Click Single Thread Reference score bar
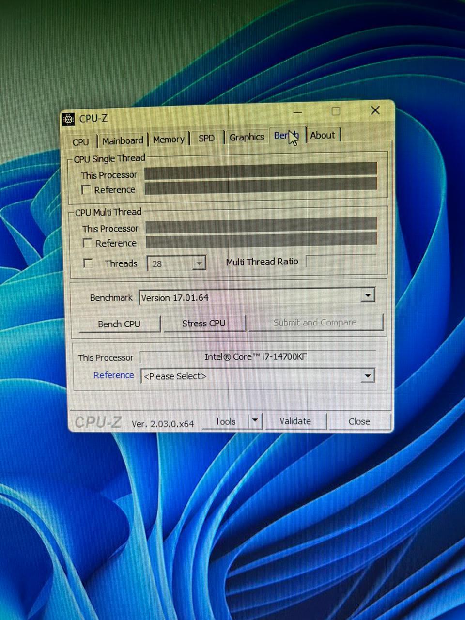This screenshot has width=465, height=620. click(x=261, y=186)
